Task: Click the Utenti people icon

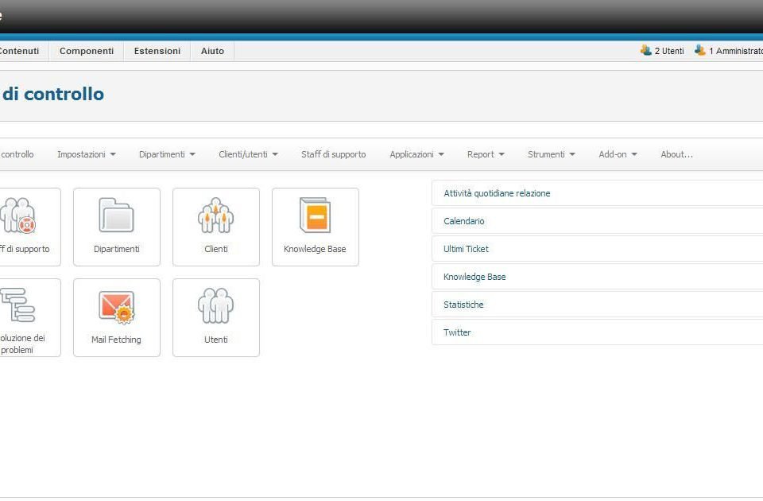Action: tap(215, 307)
